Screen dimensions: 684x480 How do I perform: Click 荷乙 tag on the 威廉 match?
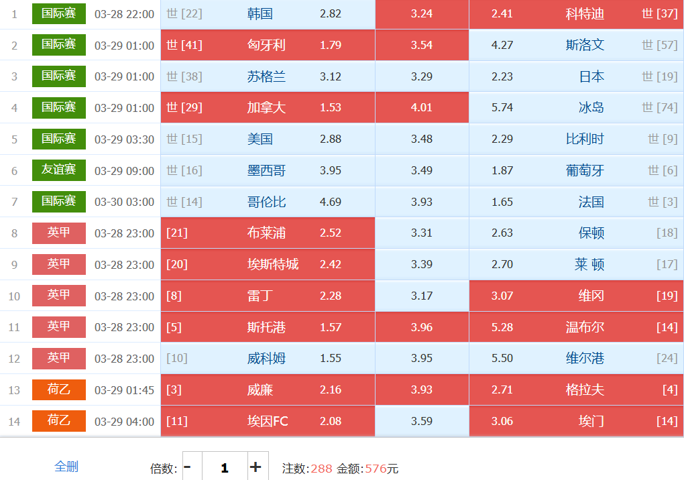tap(59, 389)
